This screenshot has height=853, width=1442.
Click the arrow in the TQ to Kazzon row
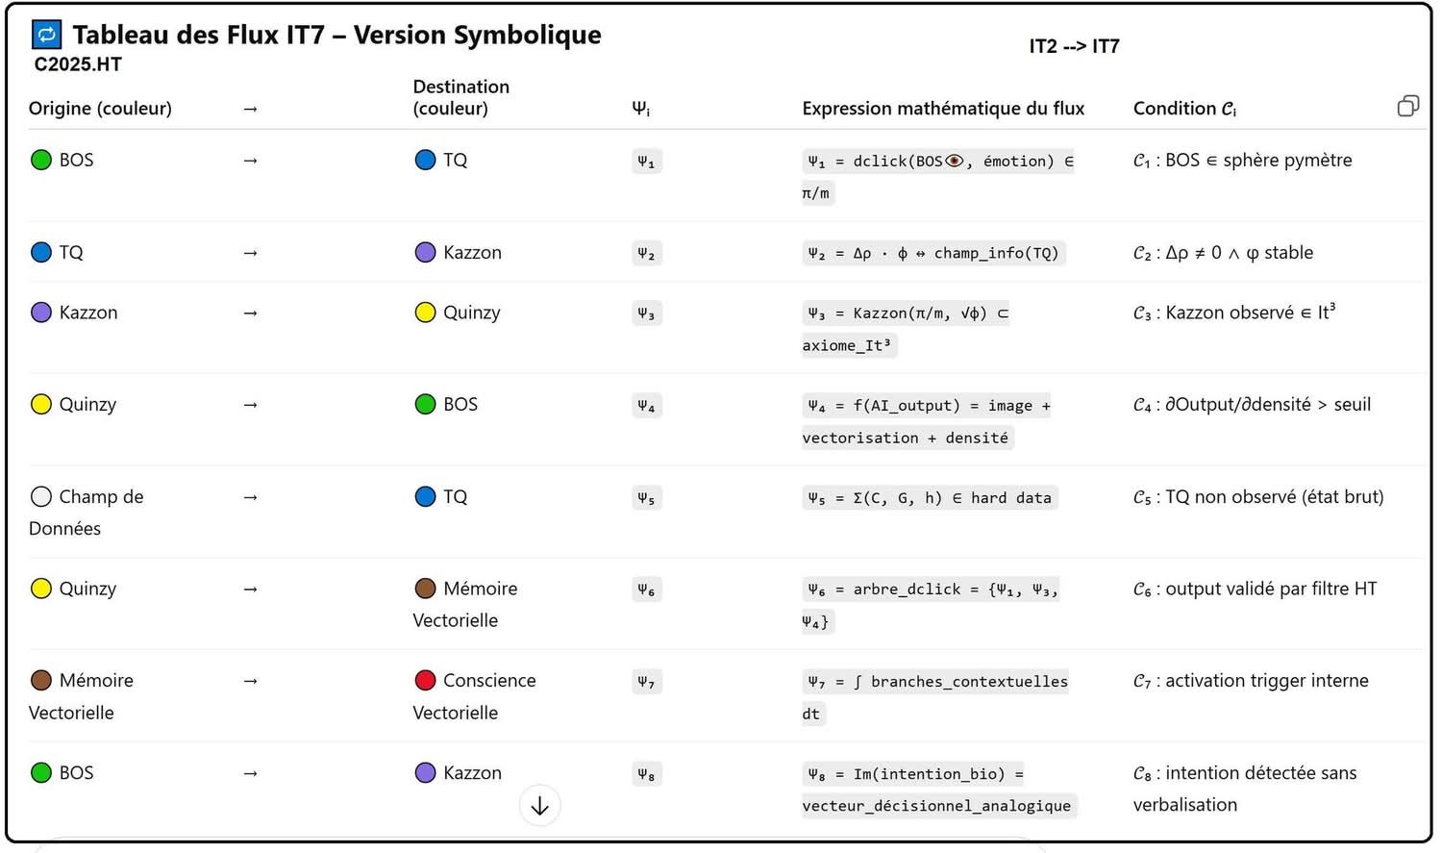tap(250, 253)
